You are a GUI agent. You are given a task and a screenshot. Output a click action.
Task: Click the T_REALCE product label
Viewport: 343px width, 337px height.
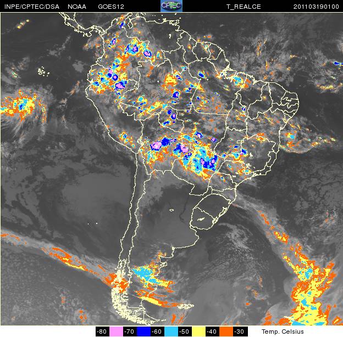click(x=244, y=7)
